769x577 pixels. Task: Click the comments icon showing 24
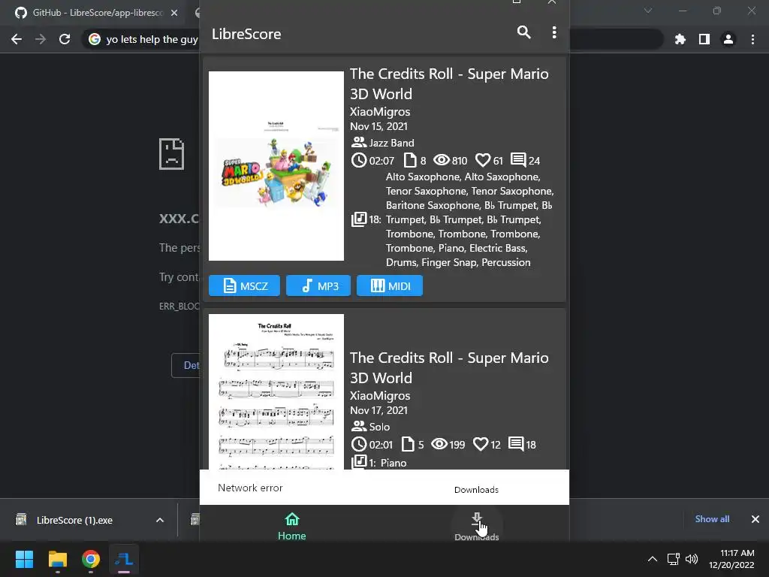[x=518, y=160]
